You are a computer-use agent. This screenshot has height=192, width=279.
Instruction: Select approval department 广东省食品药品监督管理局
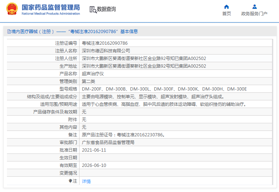(108, 142)
